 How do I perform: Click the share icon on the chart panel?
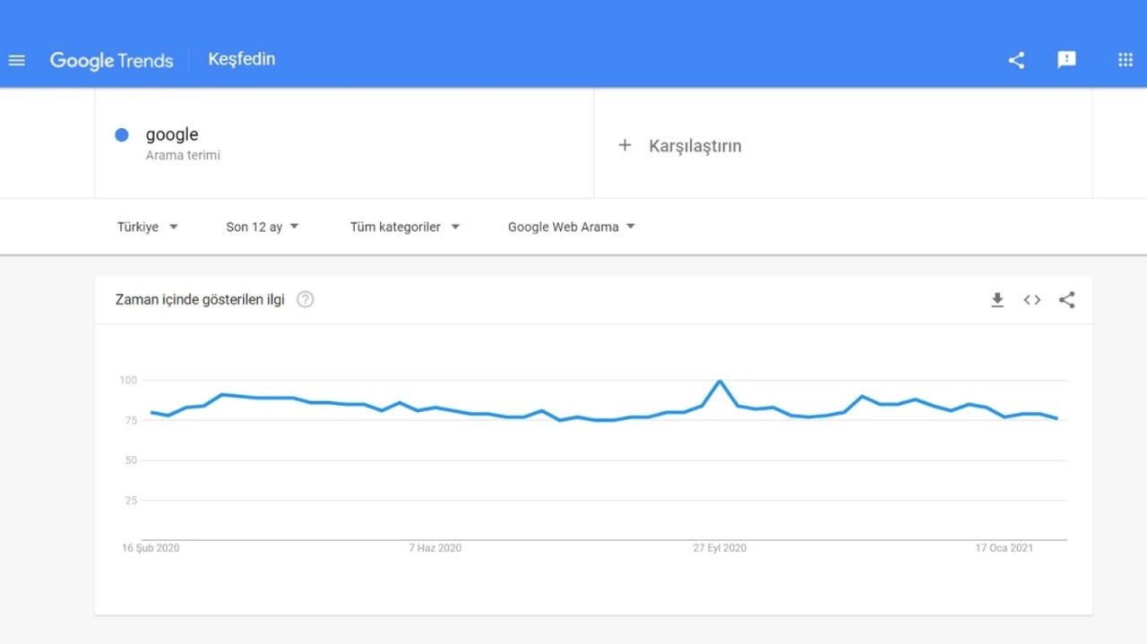click(x=1066, y=300)
